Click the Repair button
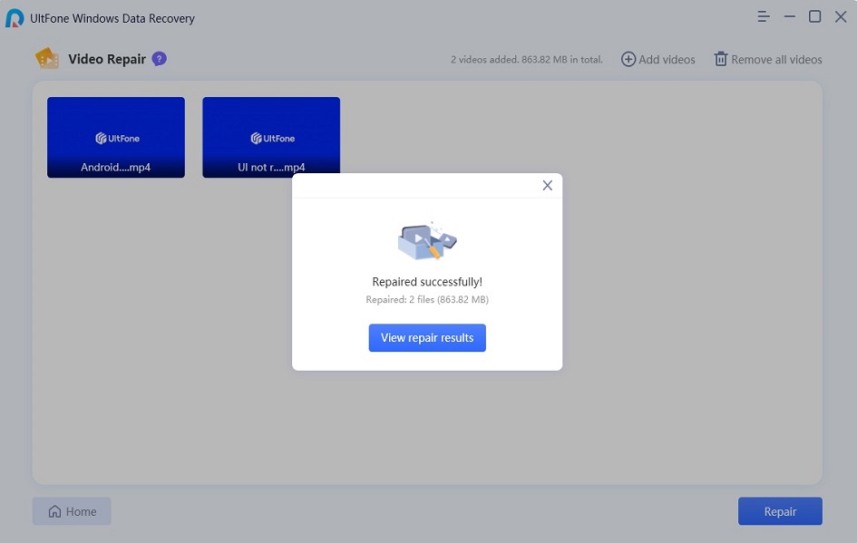This screenshot has height=543, width=857. tap(780, 511)
